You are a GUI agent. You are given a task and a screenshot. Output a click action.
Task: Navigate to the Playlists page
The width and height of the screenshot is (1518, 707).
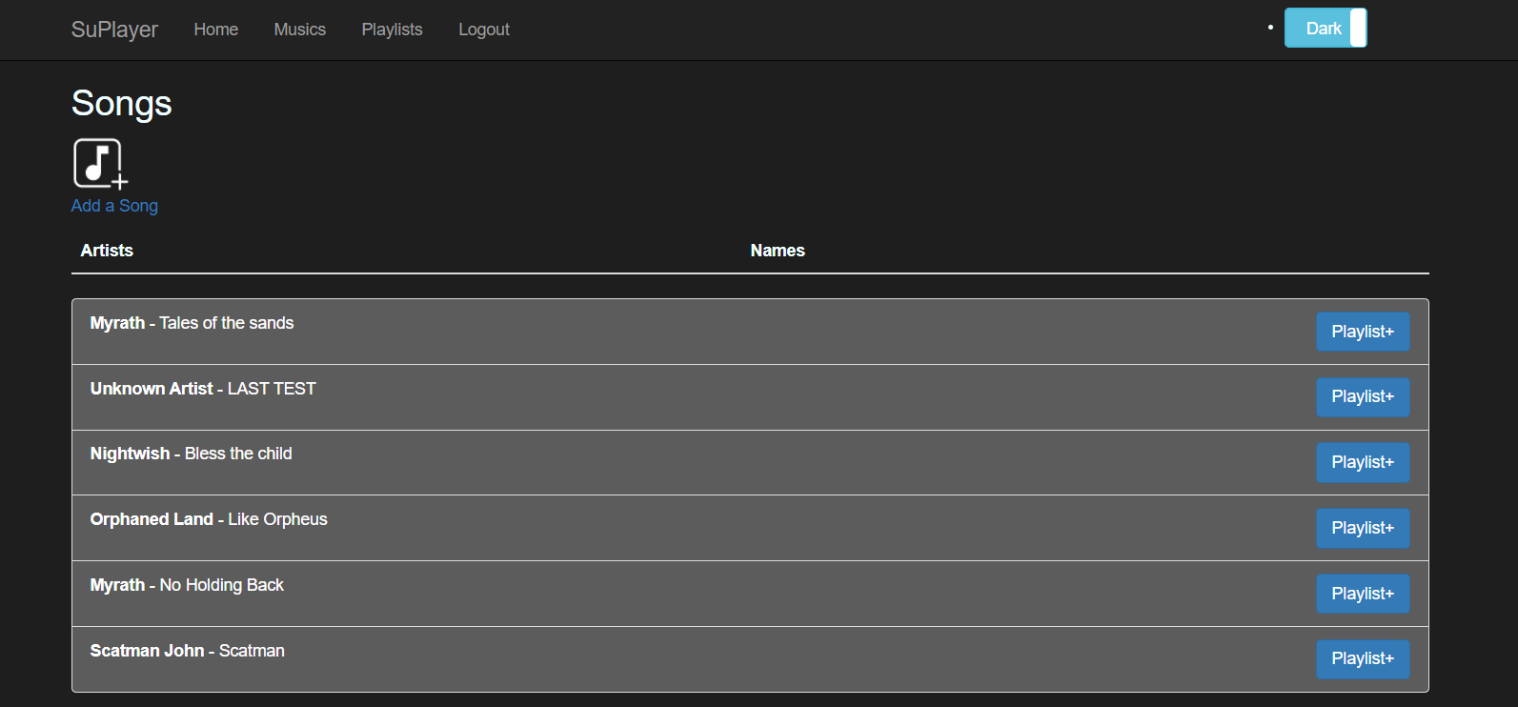392,30
